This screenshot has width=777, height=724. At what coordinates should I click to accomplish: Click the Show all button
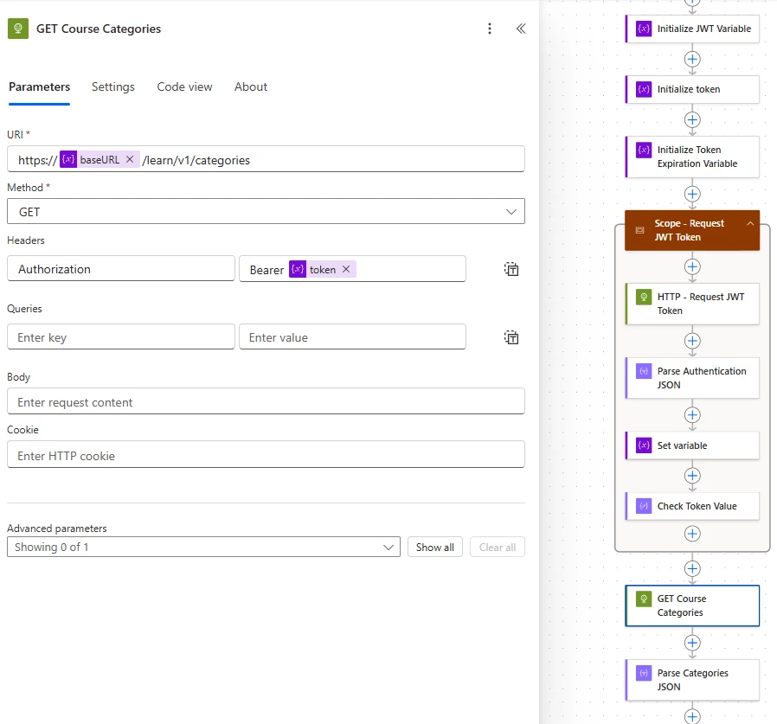[x=434, y=547]
